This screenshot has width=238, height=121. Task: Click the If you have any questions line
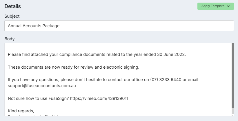point(43,79)
